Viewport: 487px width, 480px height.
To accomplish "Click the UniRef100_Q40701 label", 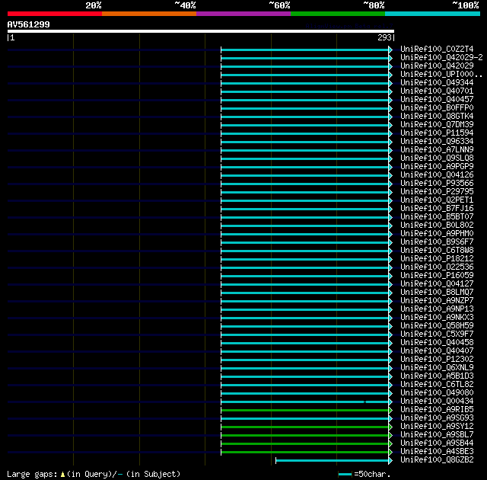I will [x=437, y=91].
